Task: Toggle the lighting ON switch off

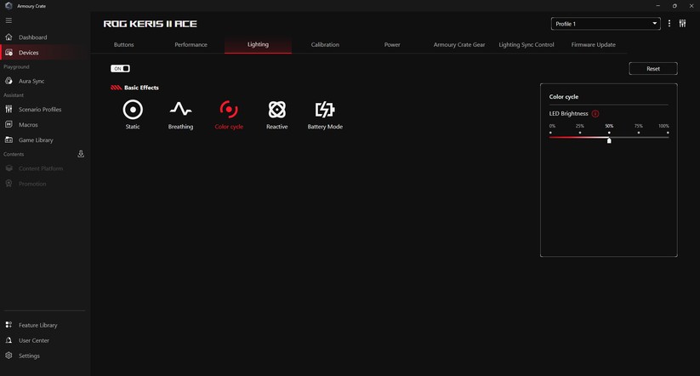Action: point(120,68)
